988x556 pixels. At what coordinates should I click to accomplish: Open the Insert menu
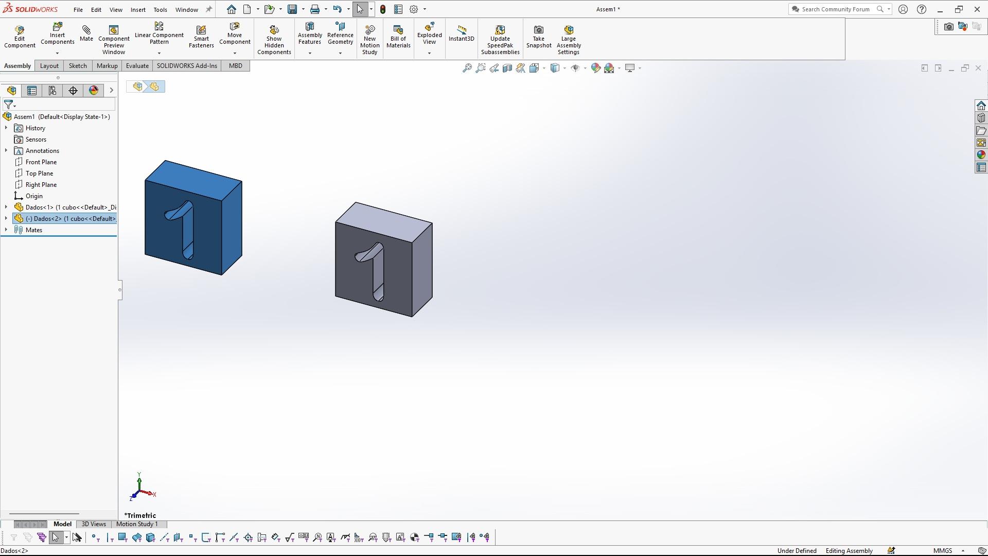138,9
